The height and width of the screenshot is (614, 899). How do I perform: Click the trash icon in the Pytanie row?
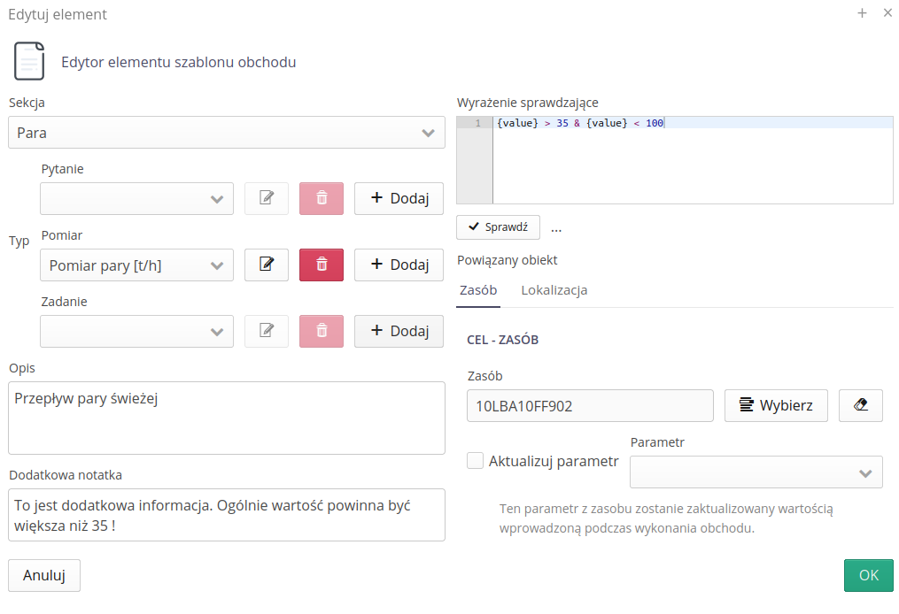(322, 199)
